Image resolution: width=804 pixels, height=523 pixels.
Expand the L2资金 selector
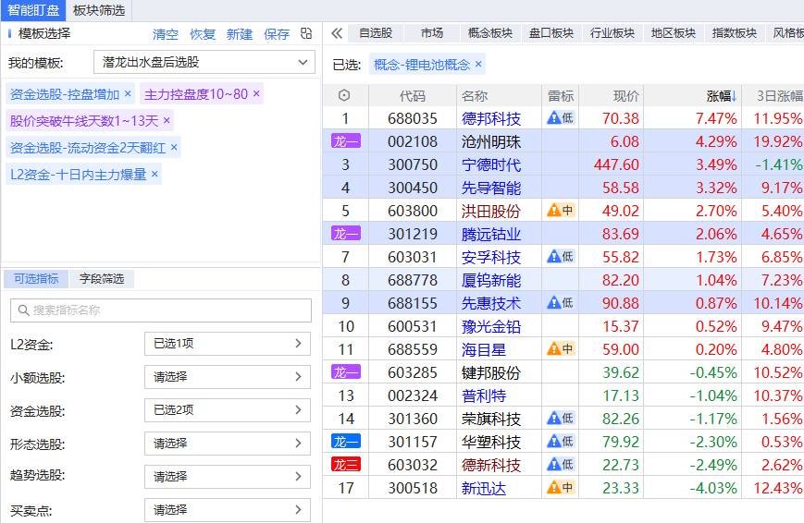(228, 344)
